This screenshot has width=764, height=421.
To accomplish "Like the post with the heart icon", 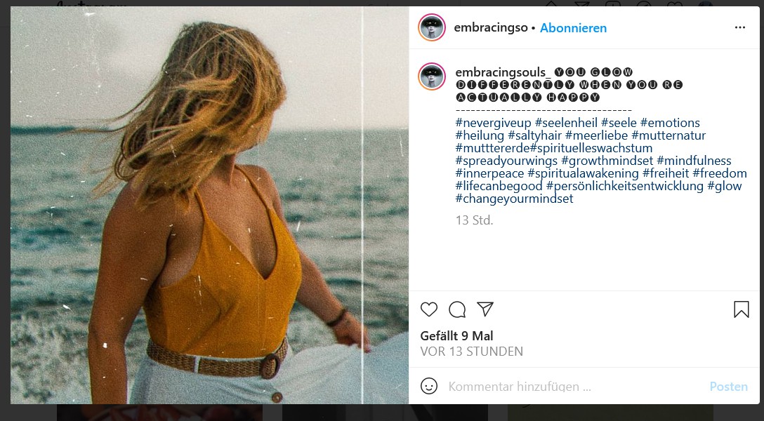I will coord(429,309).
